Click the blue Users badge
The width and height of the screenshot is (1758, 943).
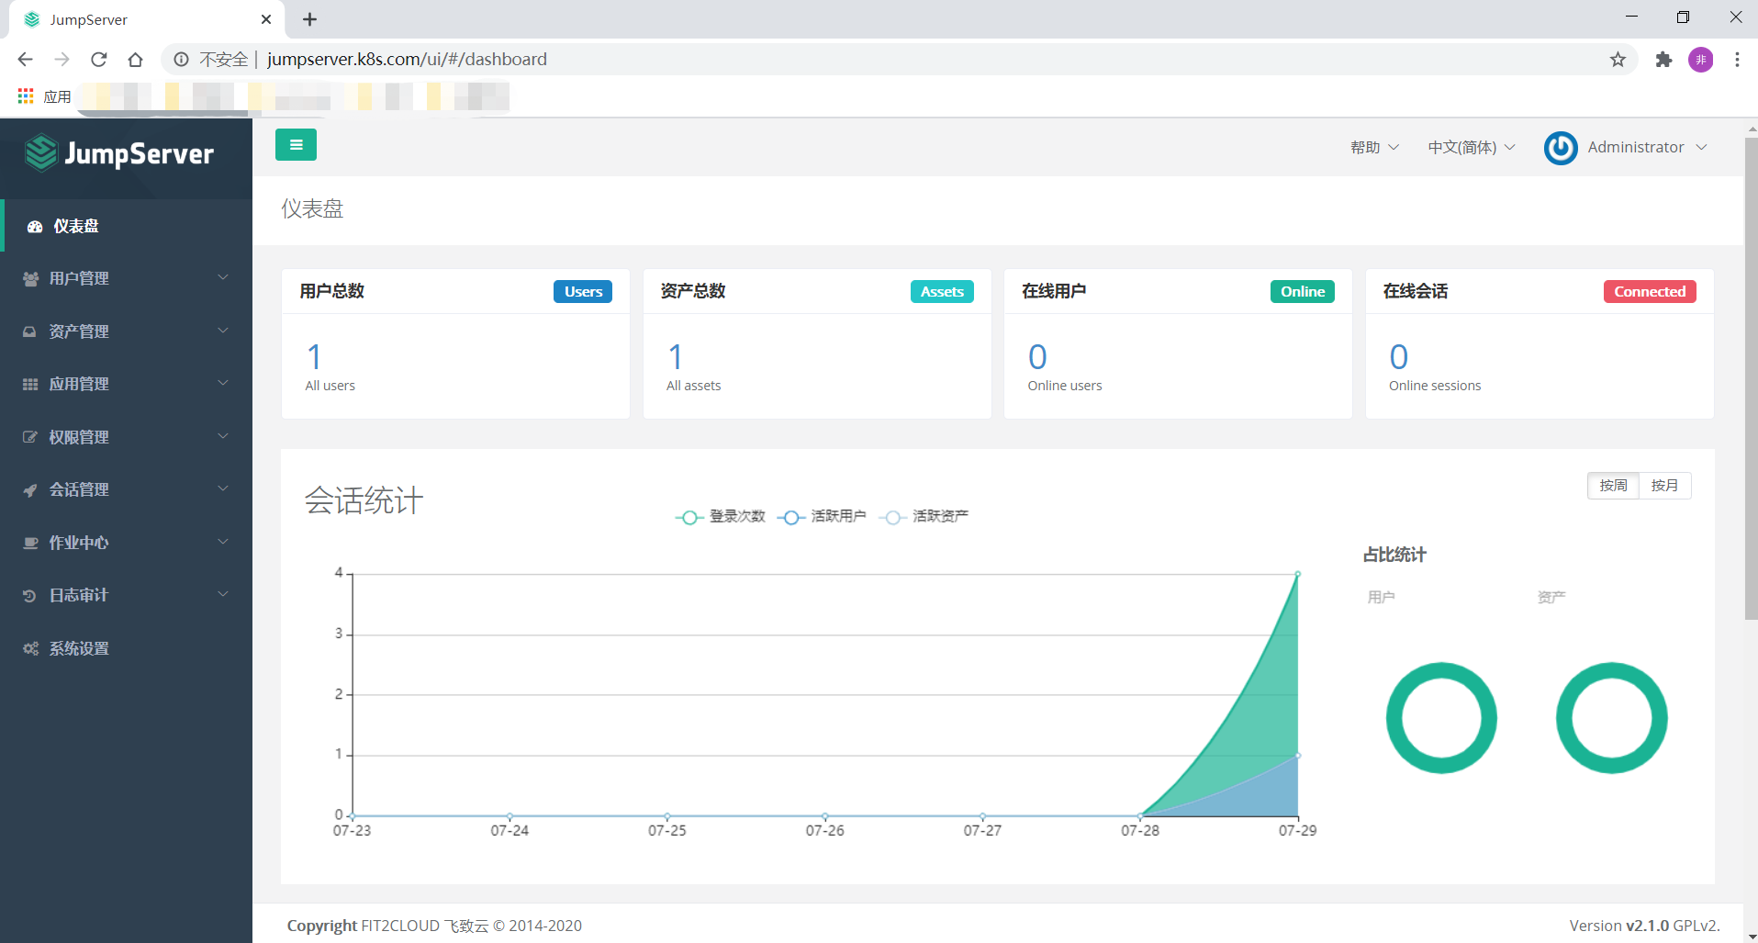tap(583, 291)
